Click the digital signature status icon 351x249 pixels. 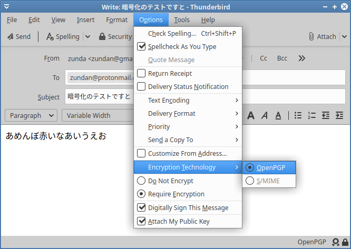tap(336, 242)
